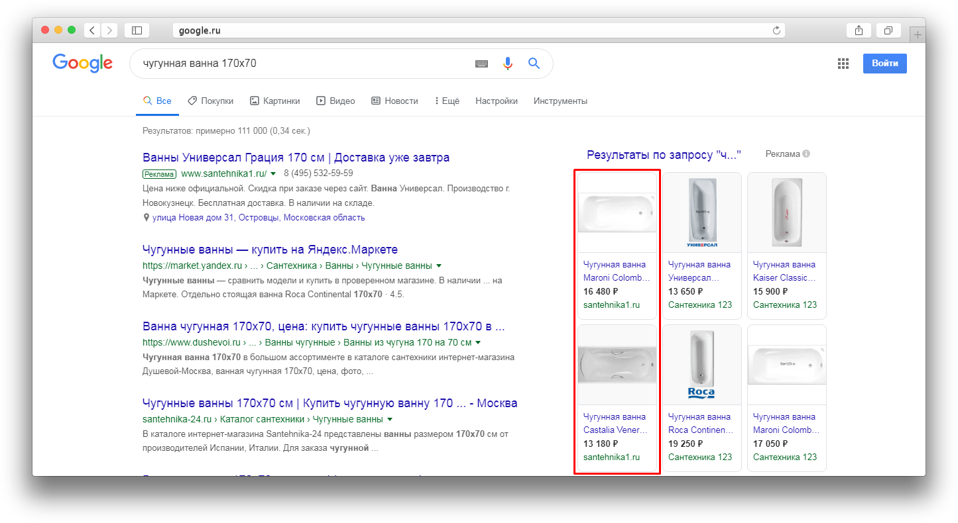Open Чугунная ванна Maroni Colomb... 16 480 ₽ title
The width and height of the screenshot is (958, 523).
coord(617,271)
